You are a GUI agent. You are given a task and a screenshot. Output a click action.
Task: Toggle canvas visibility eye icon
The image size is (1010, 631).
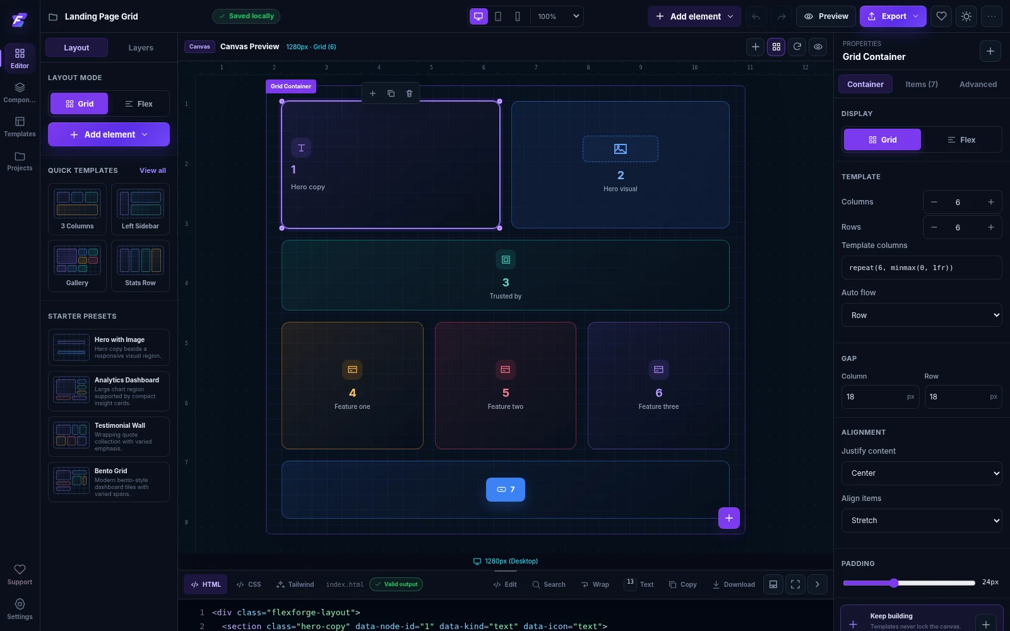pos(818,47)
